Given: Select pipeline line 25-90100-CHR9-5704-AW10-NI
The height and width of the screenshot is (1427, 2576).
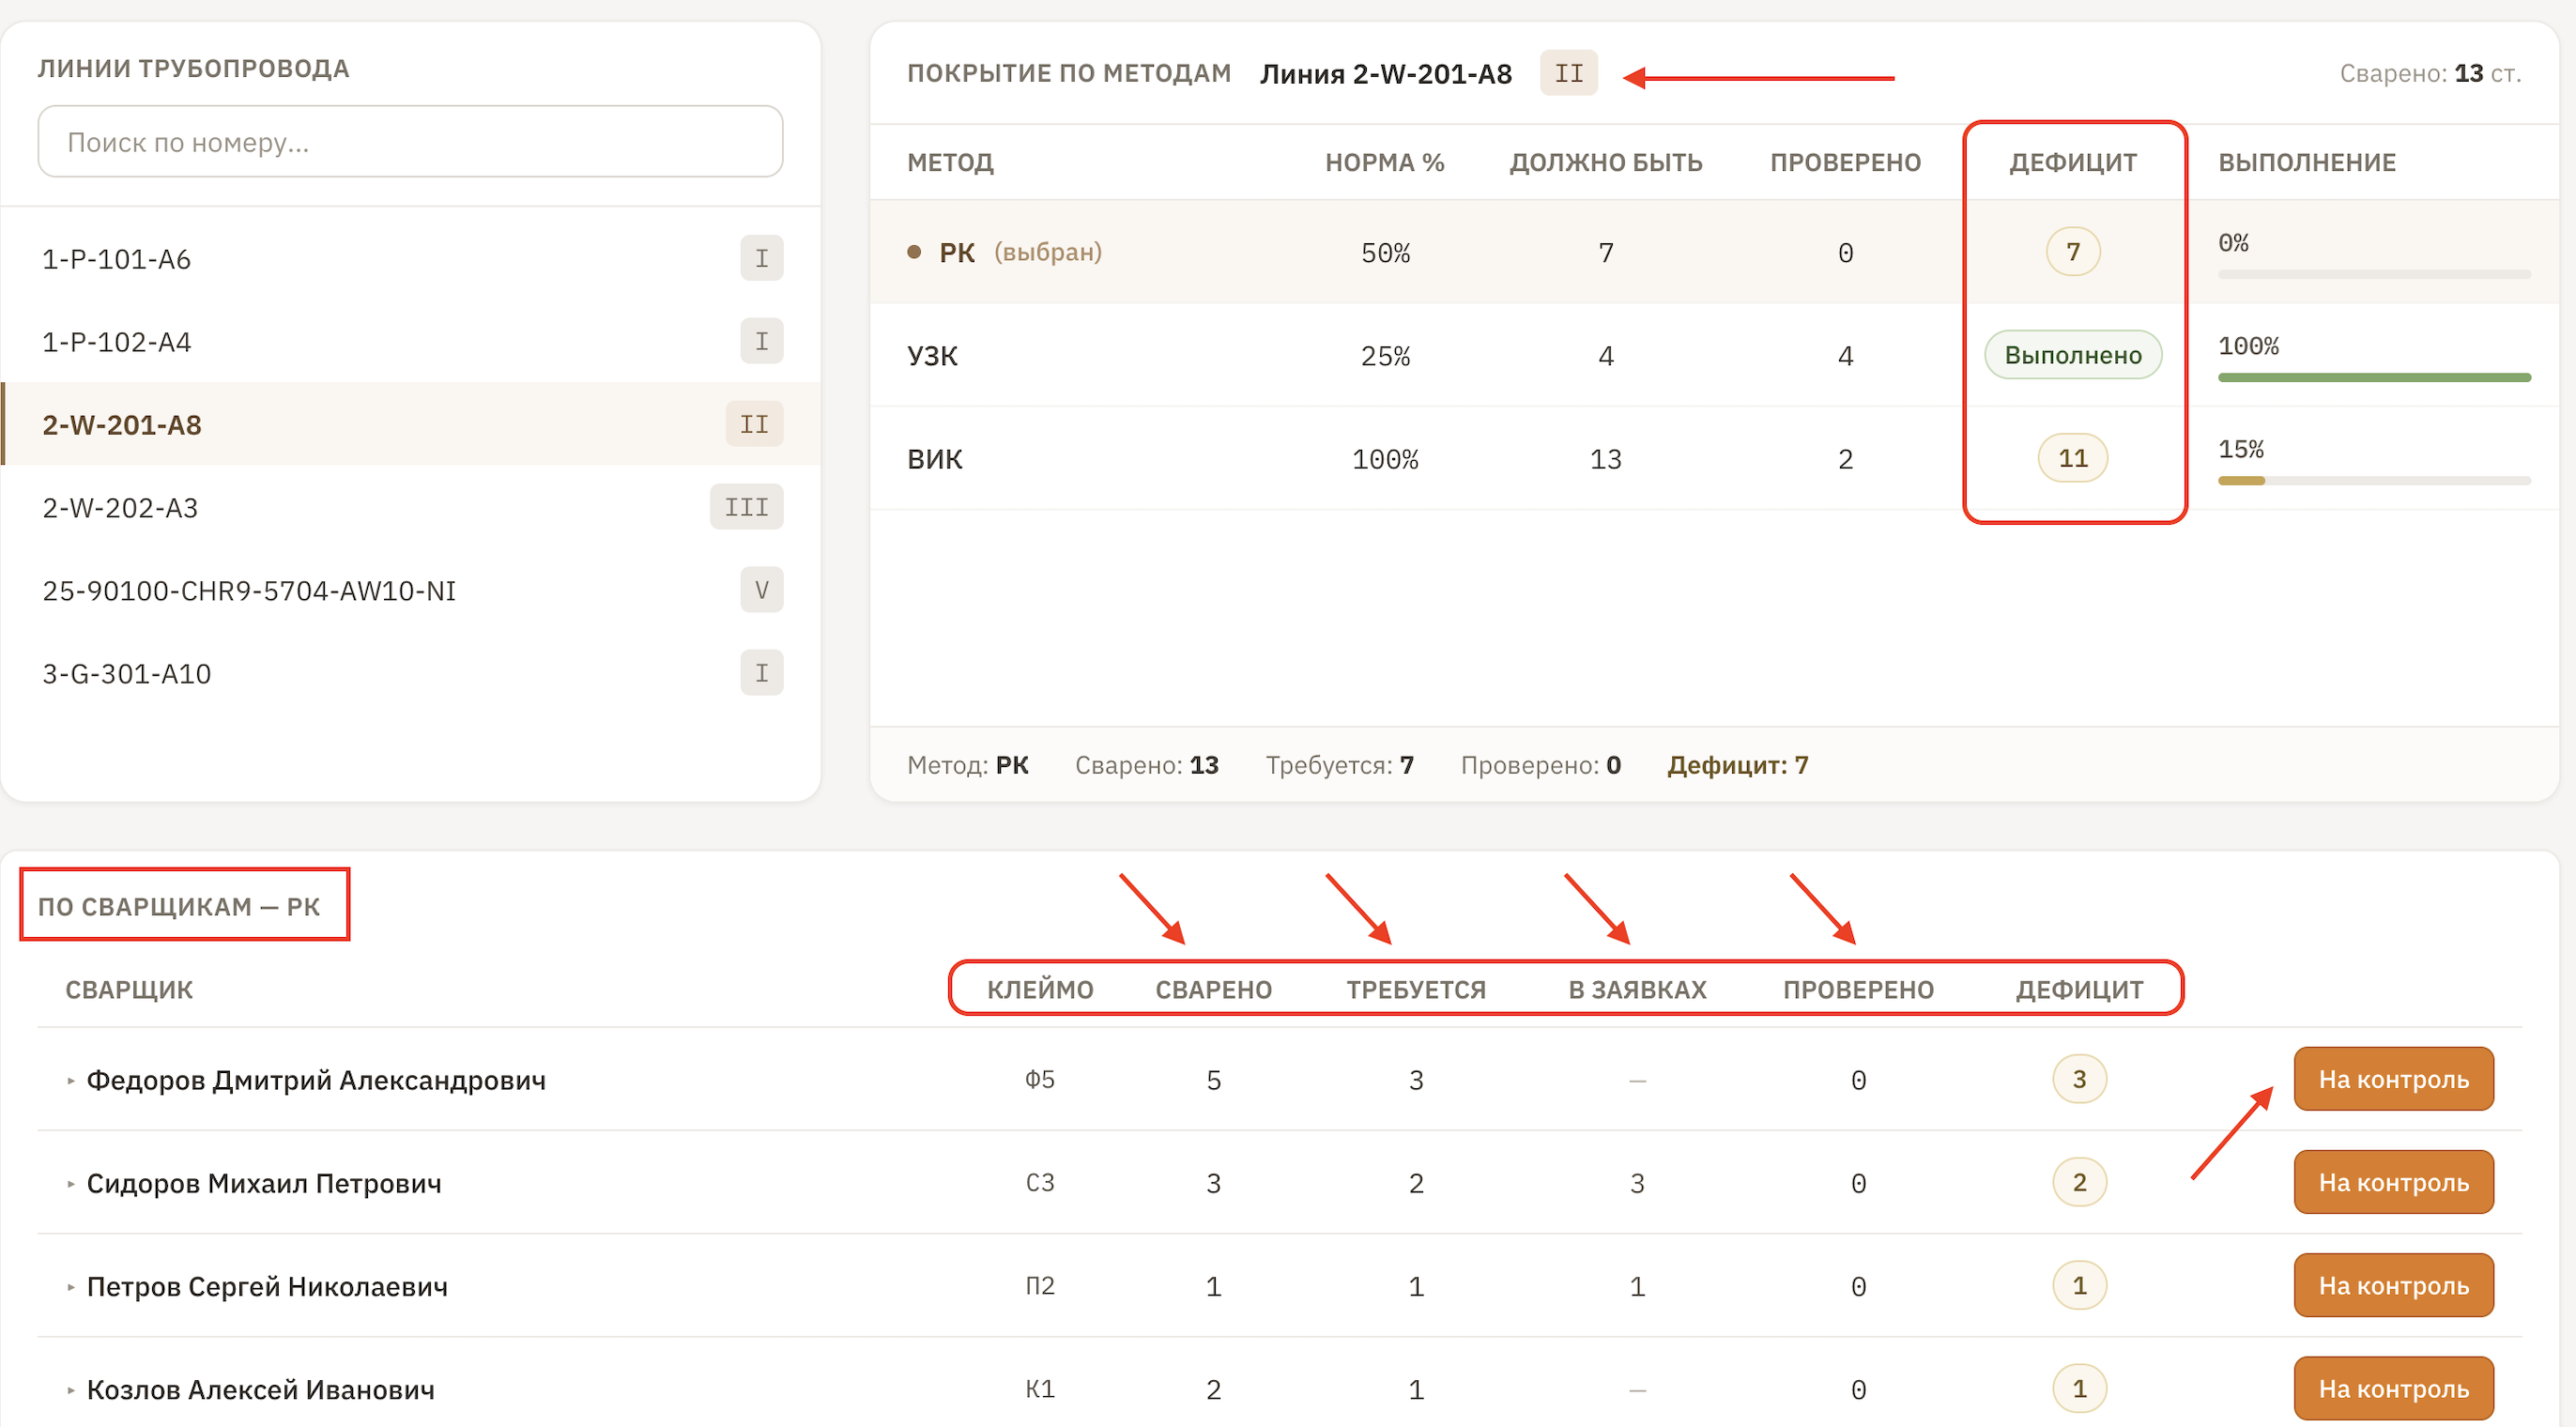Looking at the screenshot, I should [x=410, y=591].
